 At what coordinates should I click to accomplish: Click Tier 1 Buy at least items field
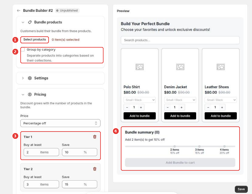[41, 152]
